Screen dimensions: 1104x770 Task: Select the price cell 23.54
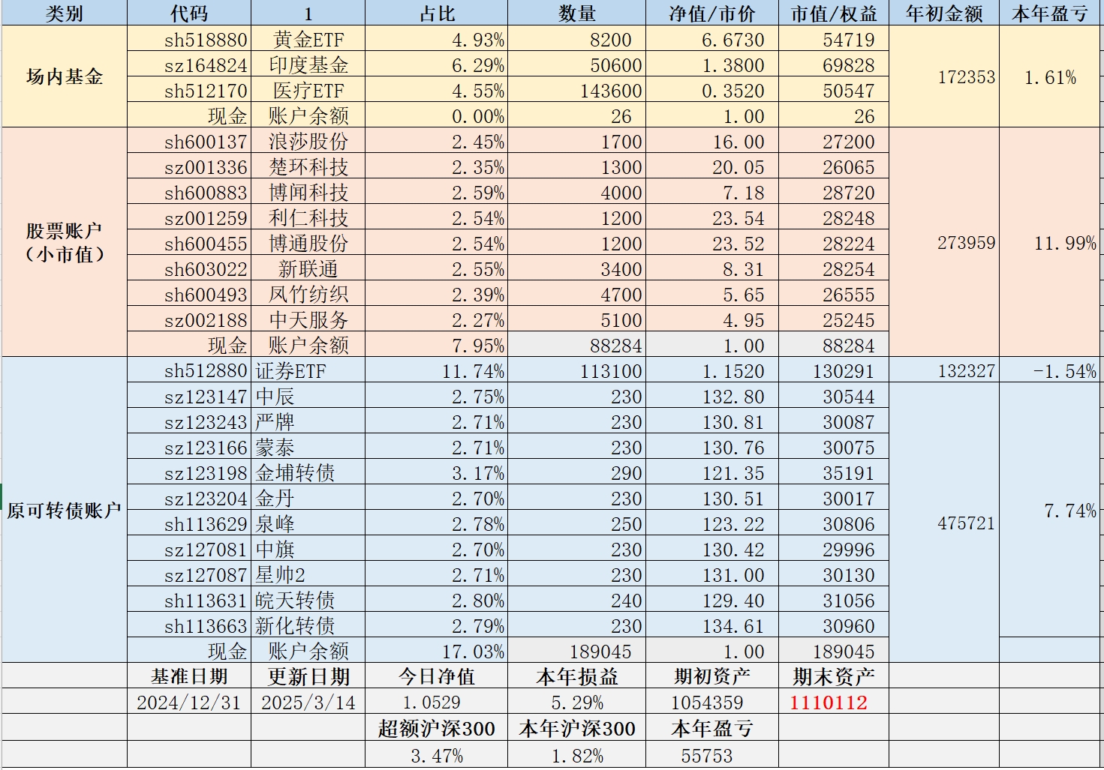712,218
